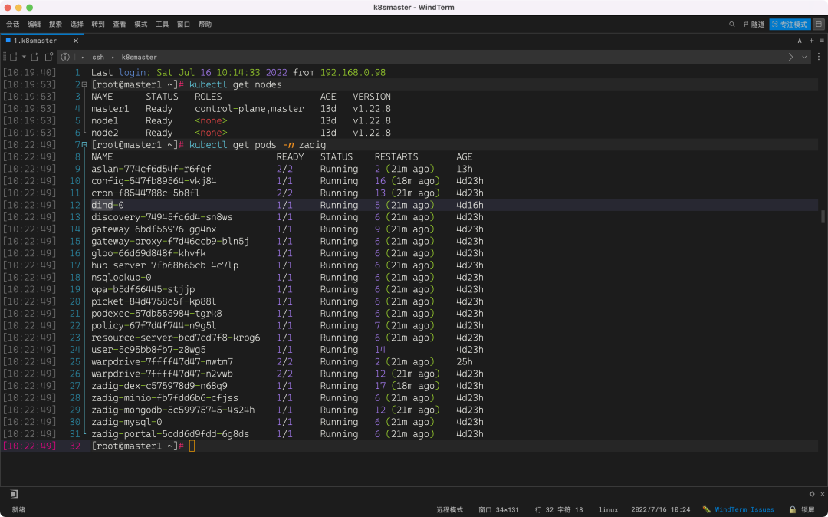Open the 工具 menu
The width and height of the screenshot is (828, 517).
tap(162, 25)
